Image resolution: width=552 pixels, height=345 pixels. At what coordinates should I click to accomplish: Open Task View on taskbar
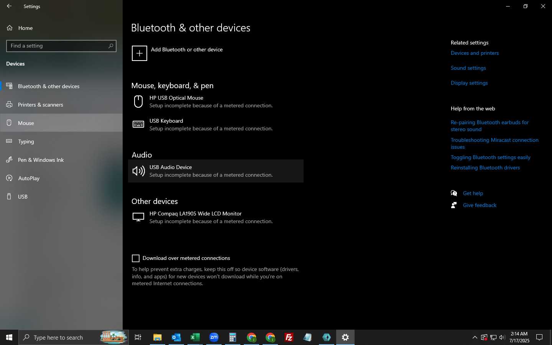[138, 337]
